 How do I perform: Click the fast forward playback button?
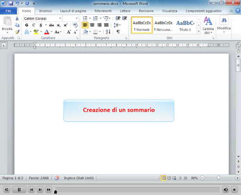point(48,190)
